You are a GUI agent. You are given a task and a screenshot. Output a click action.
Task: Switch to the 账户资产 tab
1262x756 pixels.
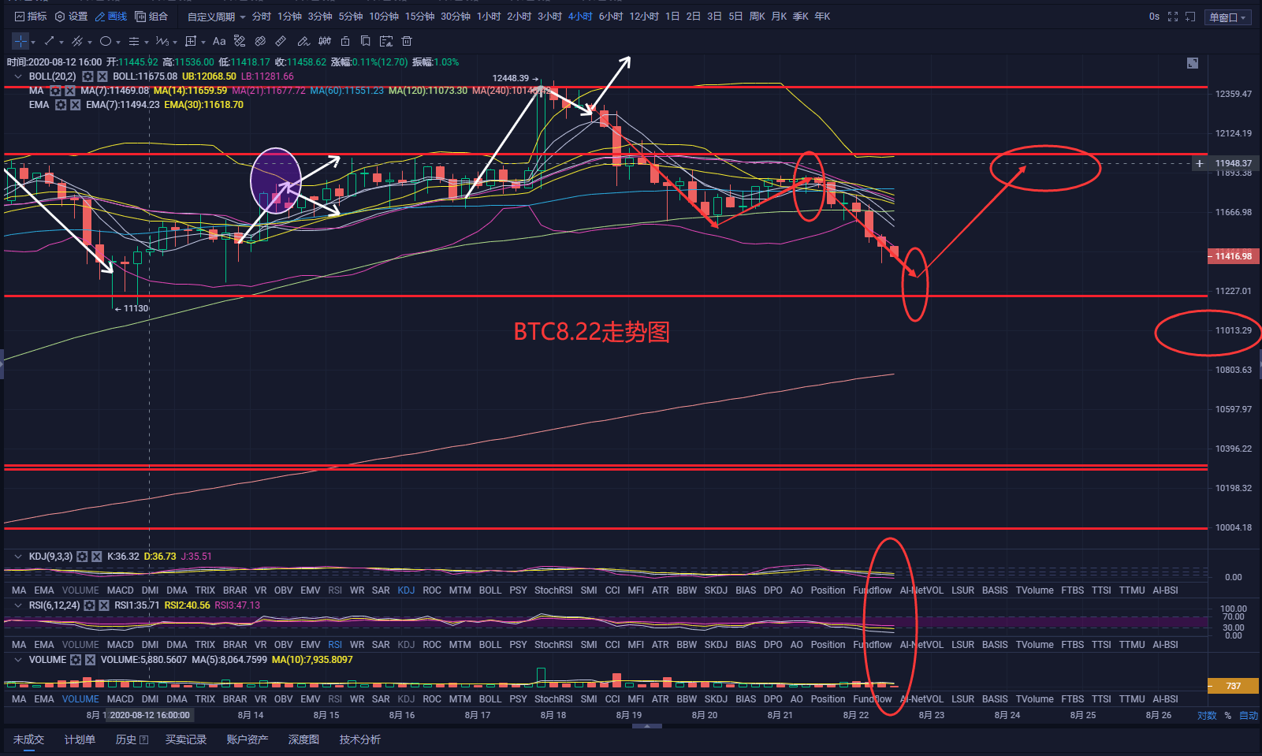(248, 739)
